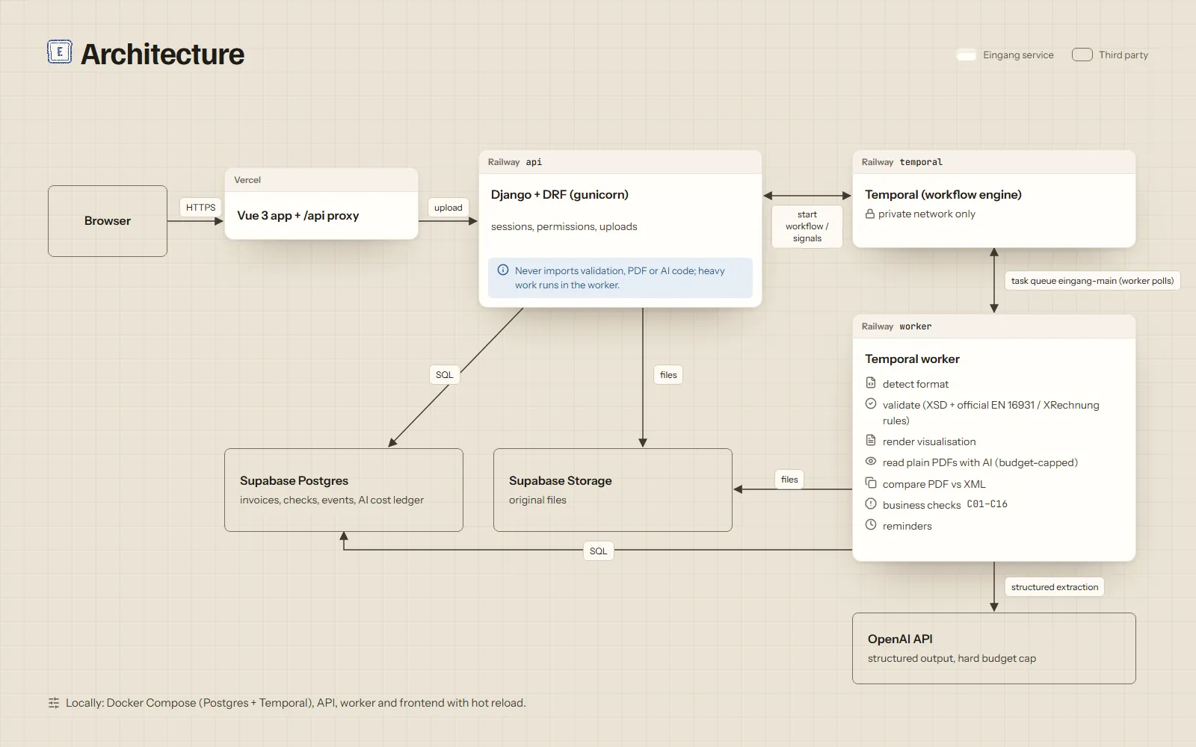
Task: Click the Eingang logo beside Architecture title
Action: click(60, 52)
